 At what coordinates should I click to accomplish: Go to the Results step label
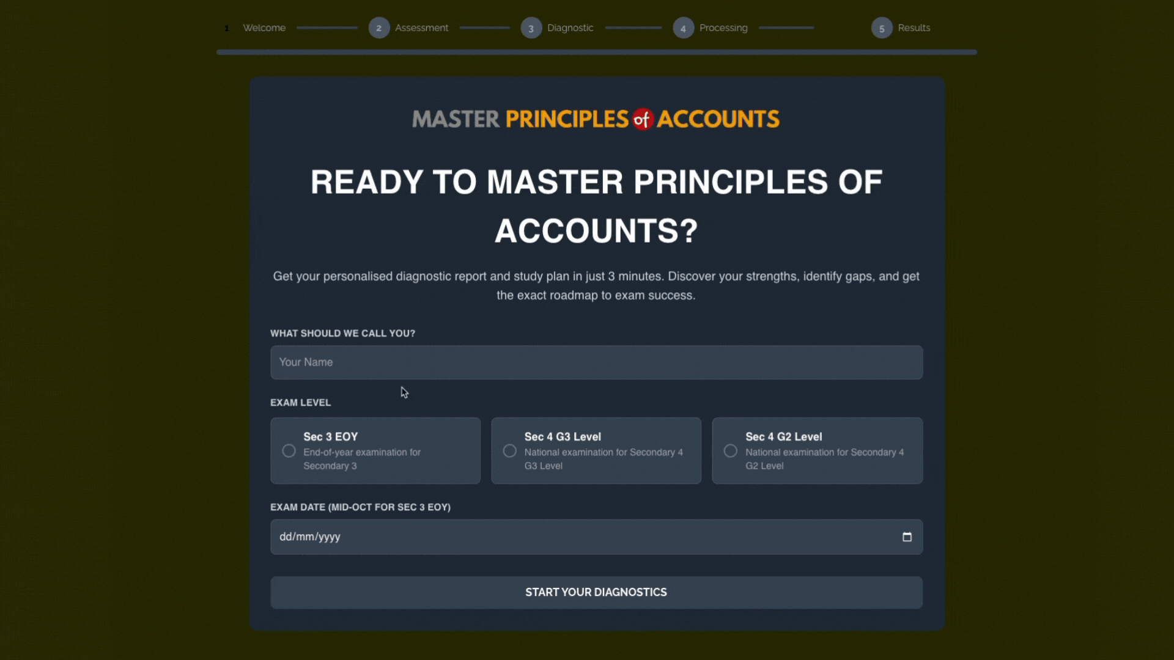[x=914, y=28]
